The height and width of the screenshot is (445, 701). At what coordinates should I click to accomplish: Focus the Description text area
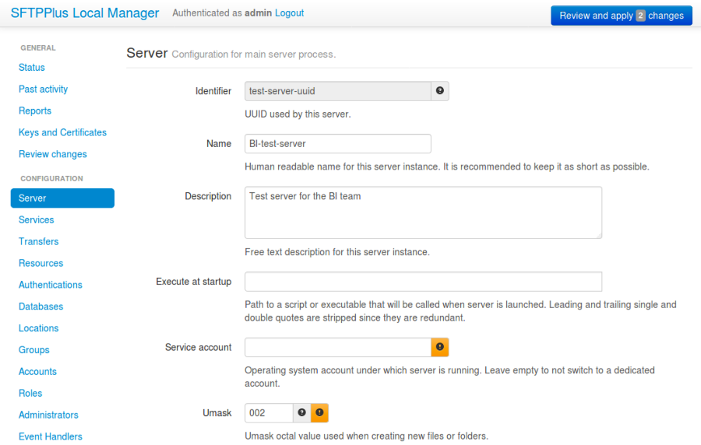423,212
